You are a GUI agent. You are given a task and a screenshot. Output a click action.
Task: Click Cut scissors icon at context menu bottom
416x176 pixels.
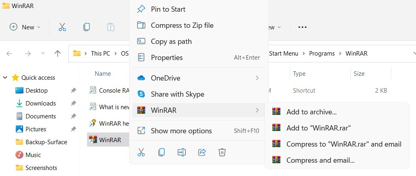tap(141, 152)
